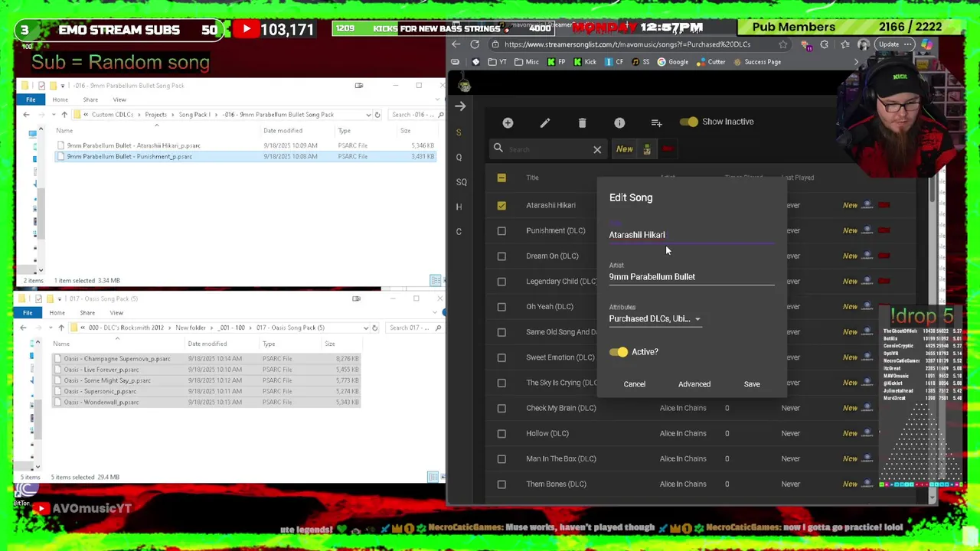
Task: Open the 'YT' bookmark folder
Action: (498, 62)
